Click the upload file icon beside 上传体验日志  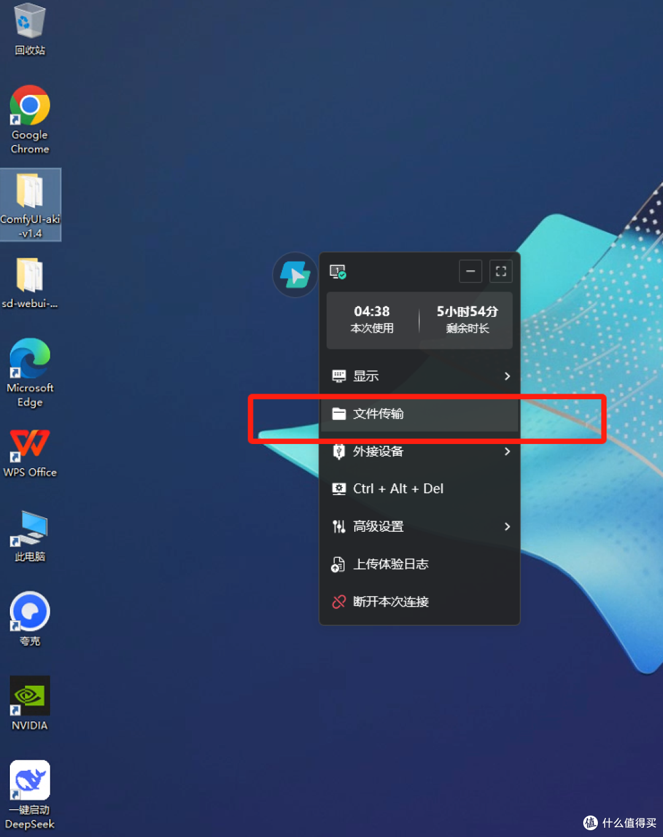point(338,564)
